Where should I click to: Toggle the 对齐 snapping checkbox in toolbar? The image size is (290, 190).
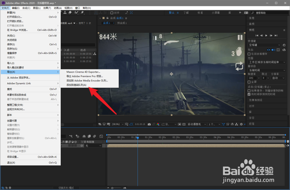[112, 13]
